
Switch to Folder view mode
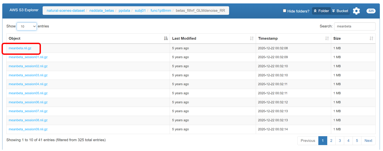coord(321,11)
